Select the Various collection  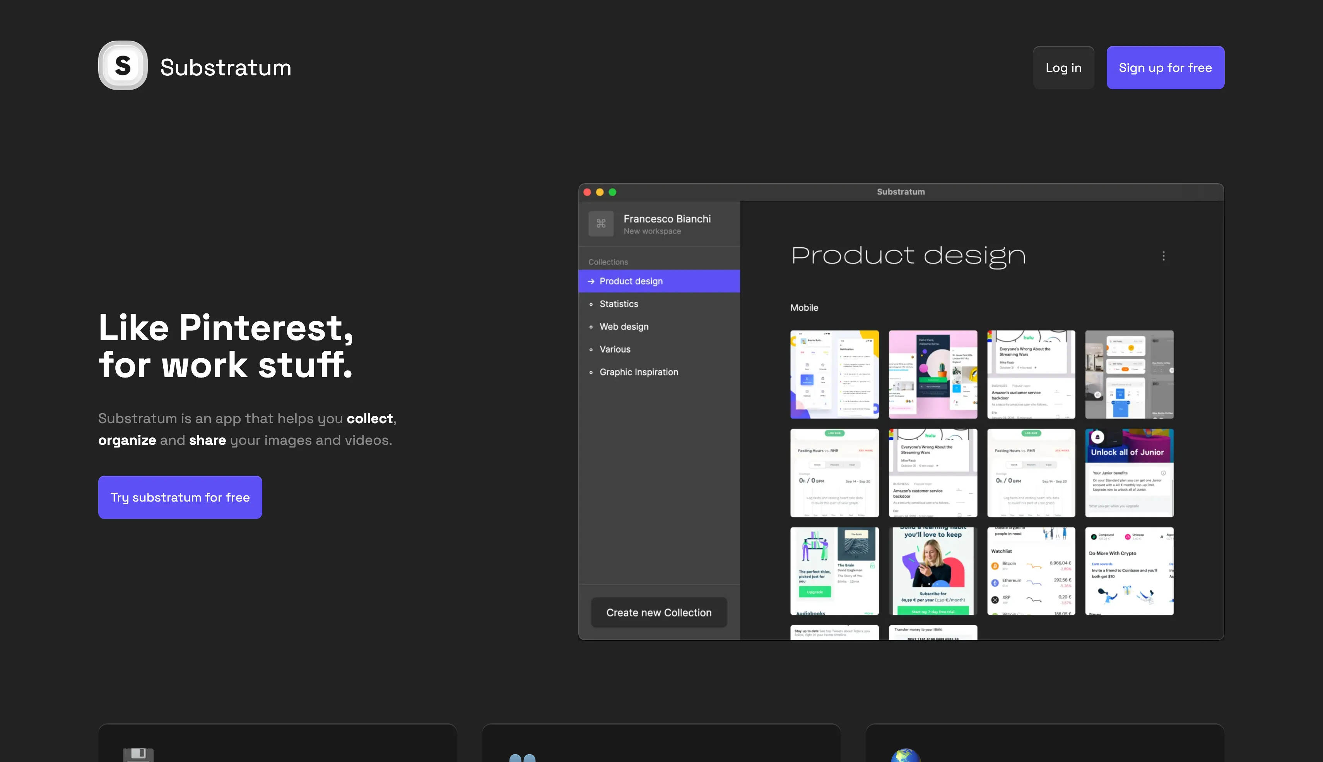tap(615, 349)
